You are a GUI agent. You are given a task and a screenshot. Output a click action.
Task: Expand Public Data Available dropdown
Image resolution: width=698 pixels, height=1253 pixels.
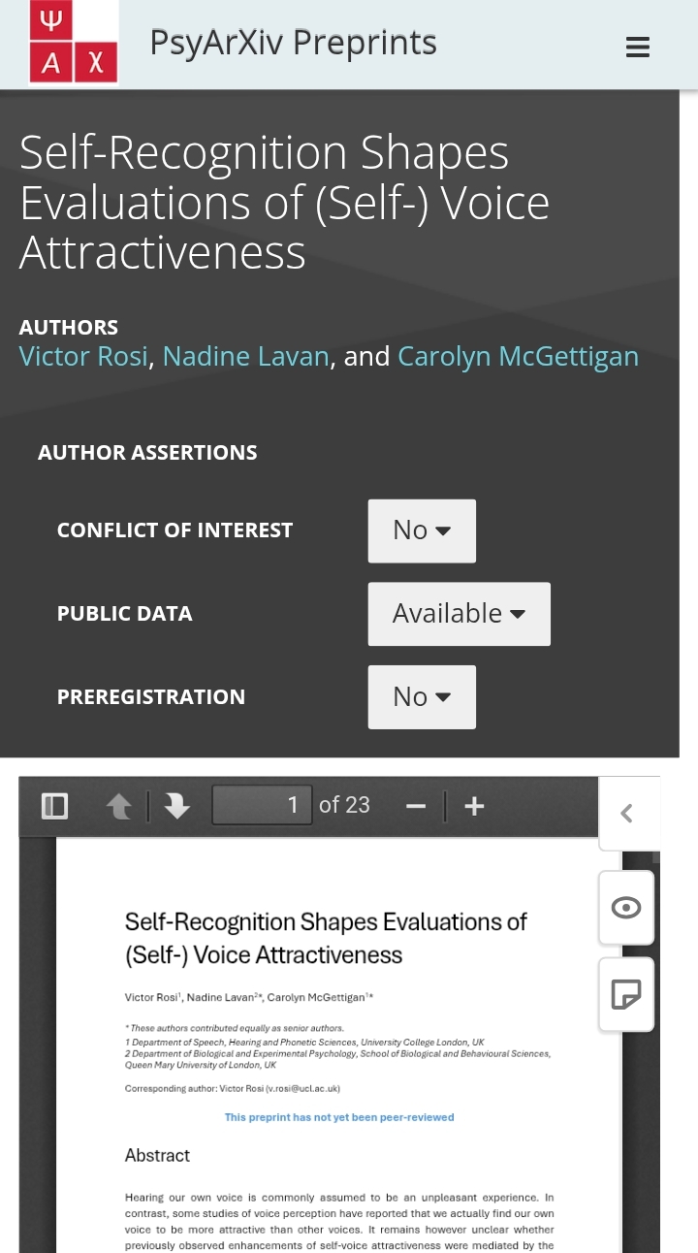[x=459, y=614]
